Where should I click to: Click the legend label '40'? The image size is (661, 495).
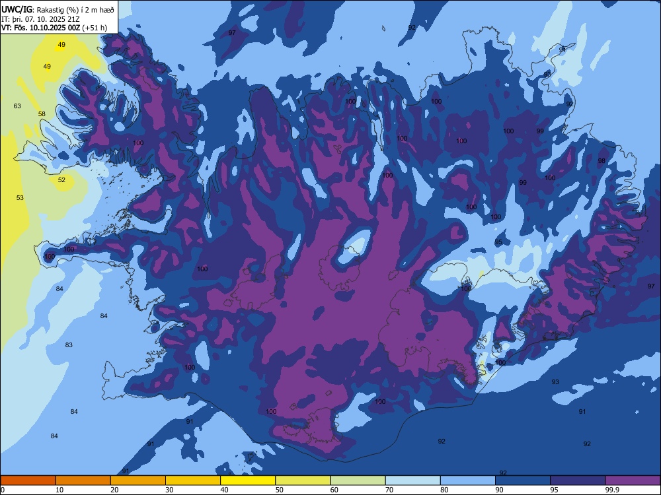(x=224, y=490)
